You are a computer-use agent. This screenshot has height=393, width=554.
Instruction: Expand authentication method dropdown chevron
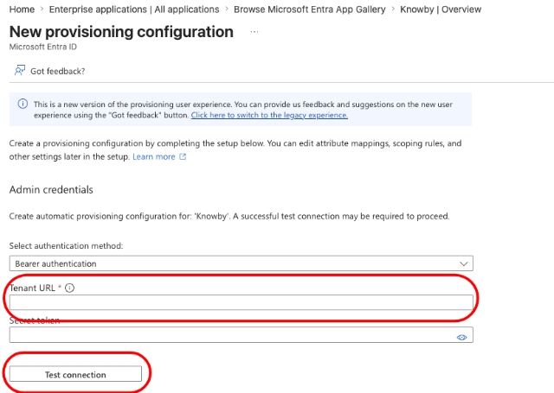464,263
